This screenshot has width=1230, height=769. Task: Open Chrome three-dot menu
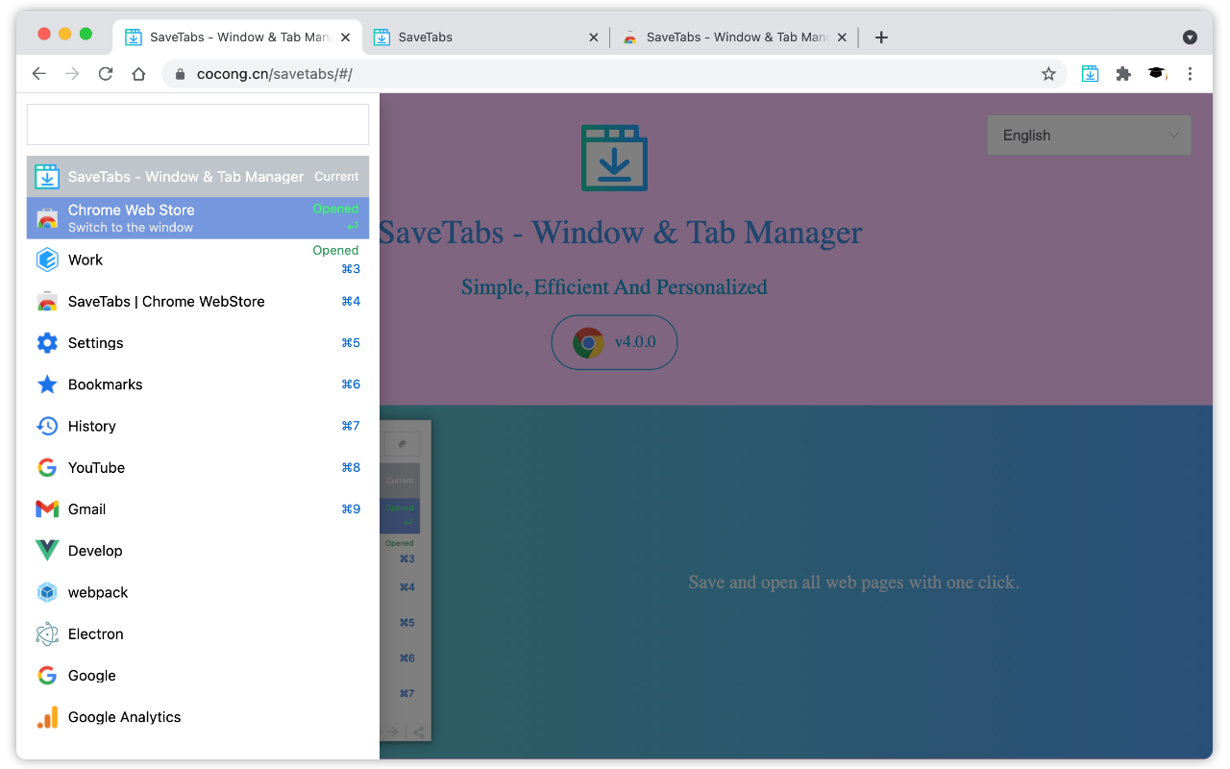1190,74
